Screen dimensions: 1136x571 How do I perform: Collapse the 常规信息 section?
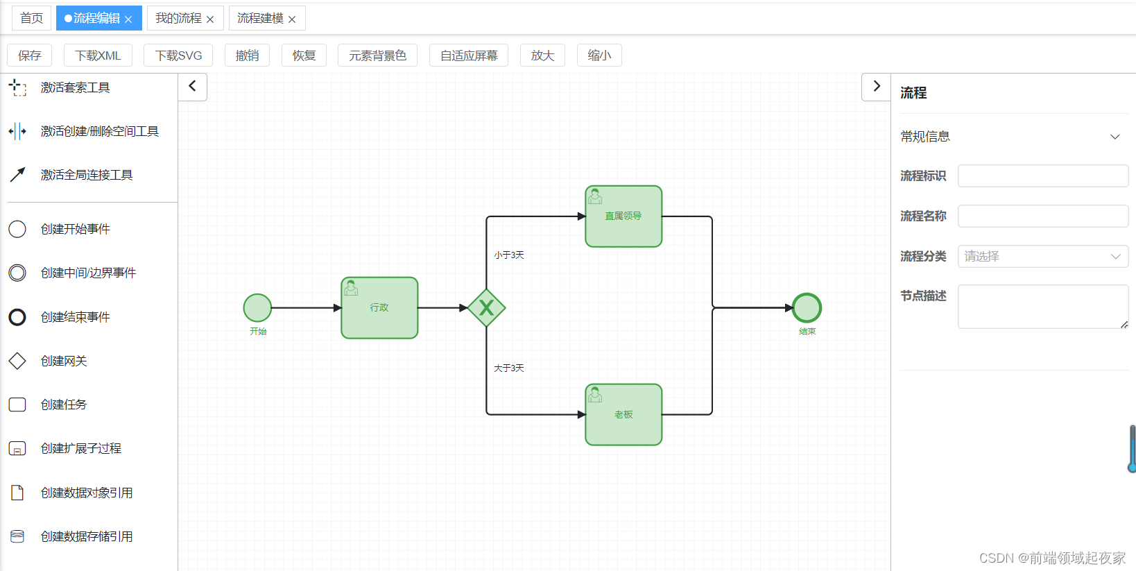pos(1115,137)
